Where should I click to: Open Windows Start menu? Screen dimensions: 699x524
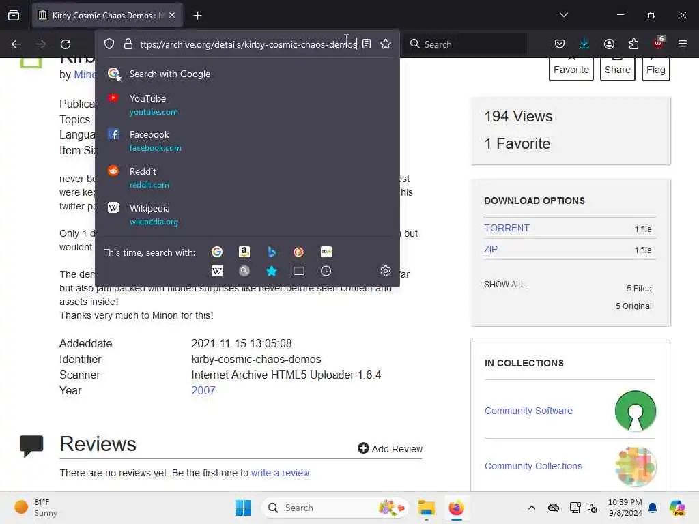(243, 508)
